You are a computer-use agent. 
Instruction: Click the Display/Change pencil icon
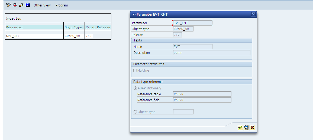click(8, 5)
